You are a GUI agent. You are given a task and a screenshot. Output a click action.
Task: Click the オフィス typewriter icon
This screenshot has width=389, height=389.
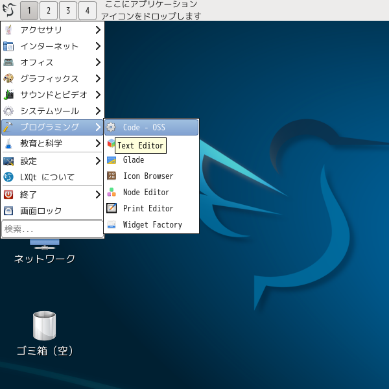coord(8,62)
